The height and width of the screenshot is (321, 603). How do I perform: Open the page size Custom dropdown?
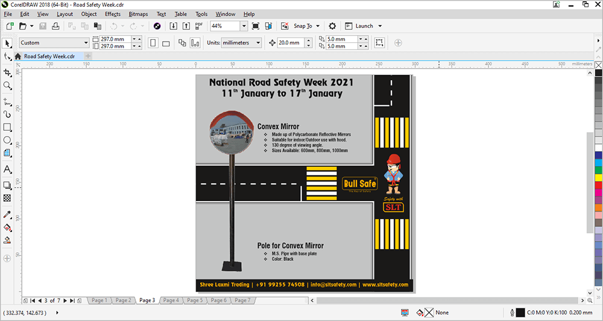(86, 43)
